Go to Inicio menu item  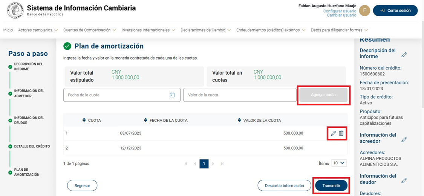pos(8,30)
